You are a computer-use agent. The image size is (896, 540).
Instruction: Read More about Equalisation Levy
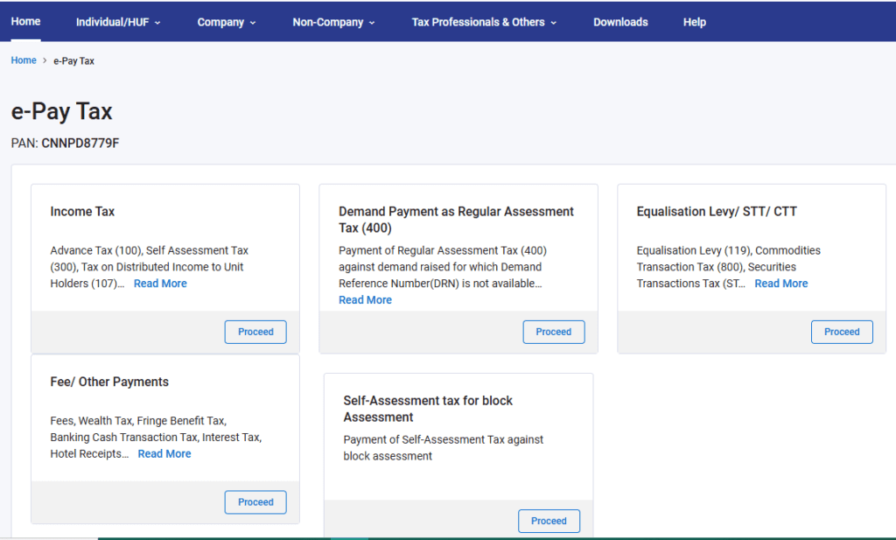(x=780, y=284)
